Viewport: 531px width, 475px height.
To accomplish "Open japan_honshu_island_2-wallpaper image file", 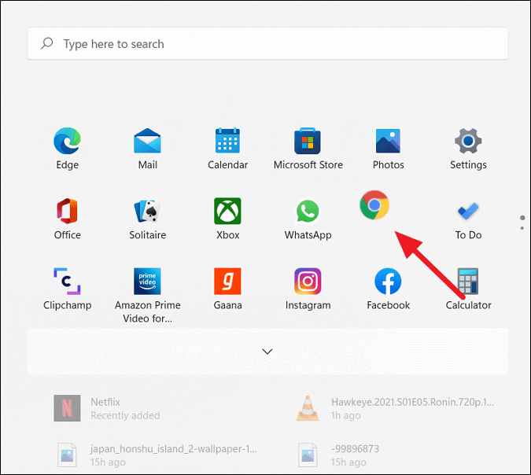I will point(157,455).
